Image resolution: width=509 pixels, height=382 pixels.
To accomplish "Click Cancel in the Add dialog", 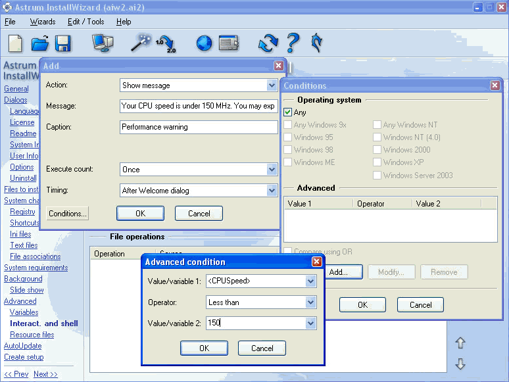I will 199,214.
